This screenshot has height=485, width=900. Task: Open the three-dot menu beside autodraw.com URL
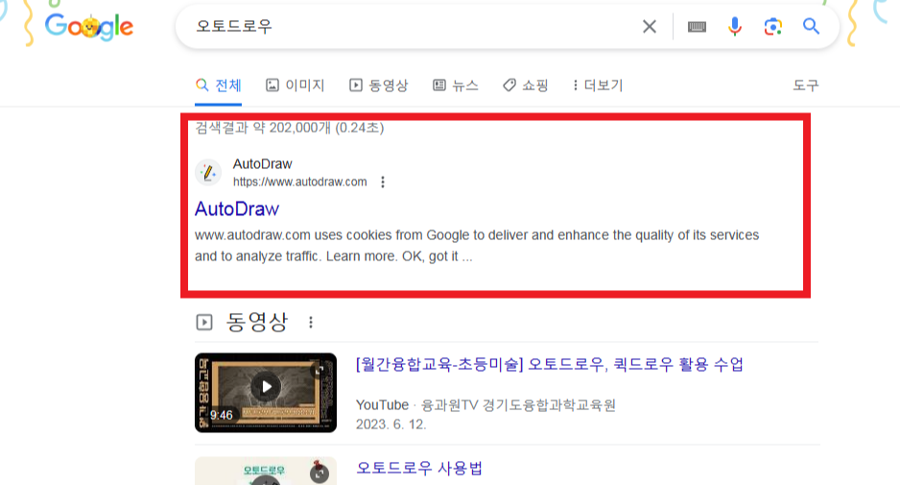[x=383, y=182]
